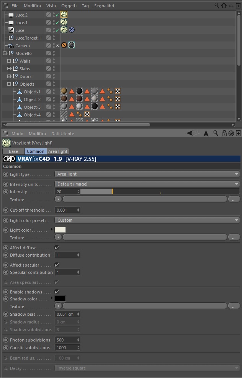
Task: Click the search icon in Attribute Manager
Action: [x=216, y=133]
